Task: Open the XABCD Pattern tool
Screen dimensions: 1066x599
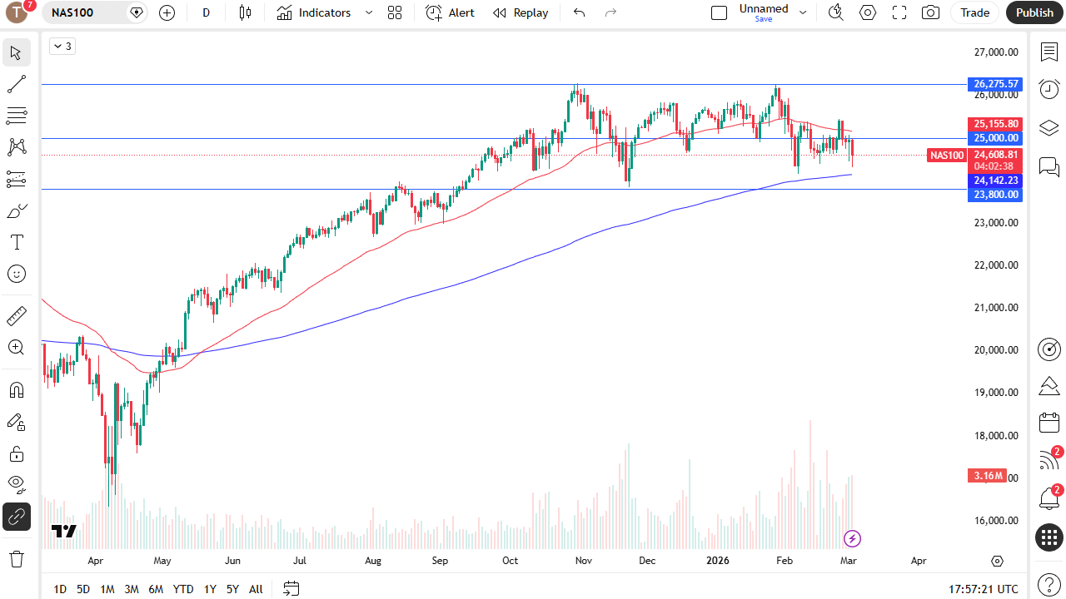Action: tap(17, 146)
